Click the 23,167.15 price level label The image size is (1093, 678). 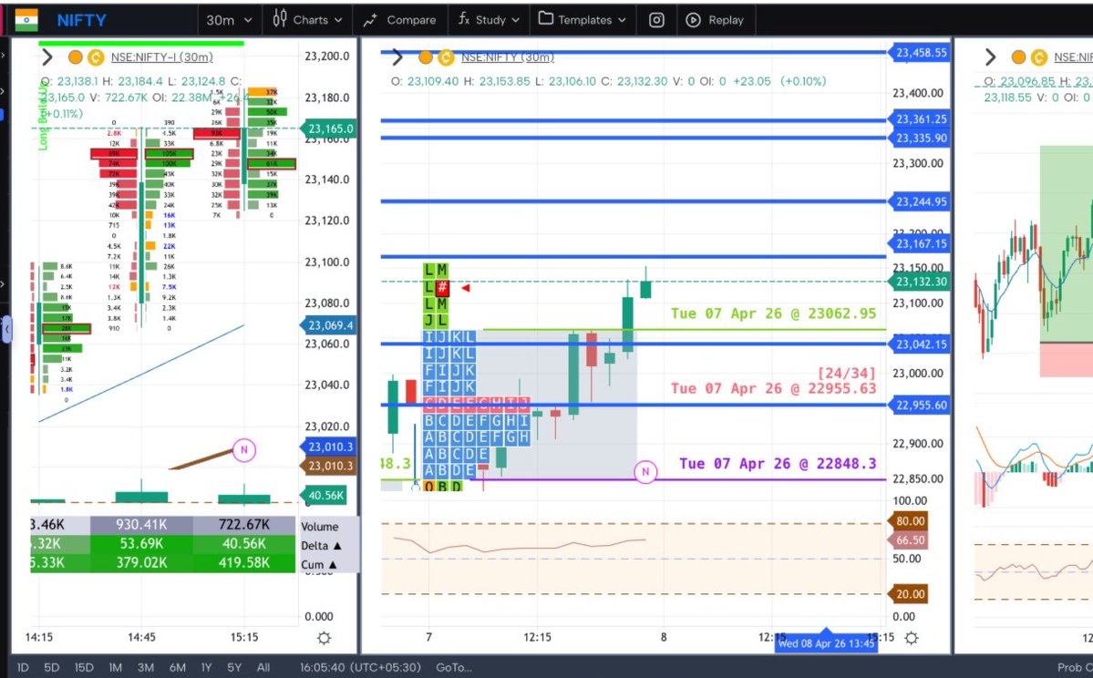point(920,244)
